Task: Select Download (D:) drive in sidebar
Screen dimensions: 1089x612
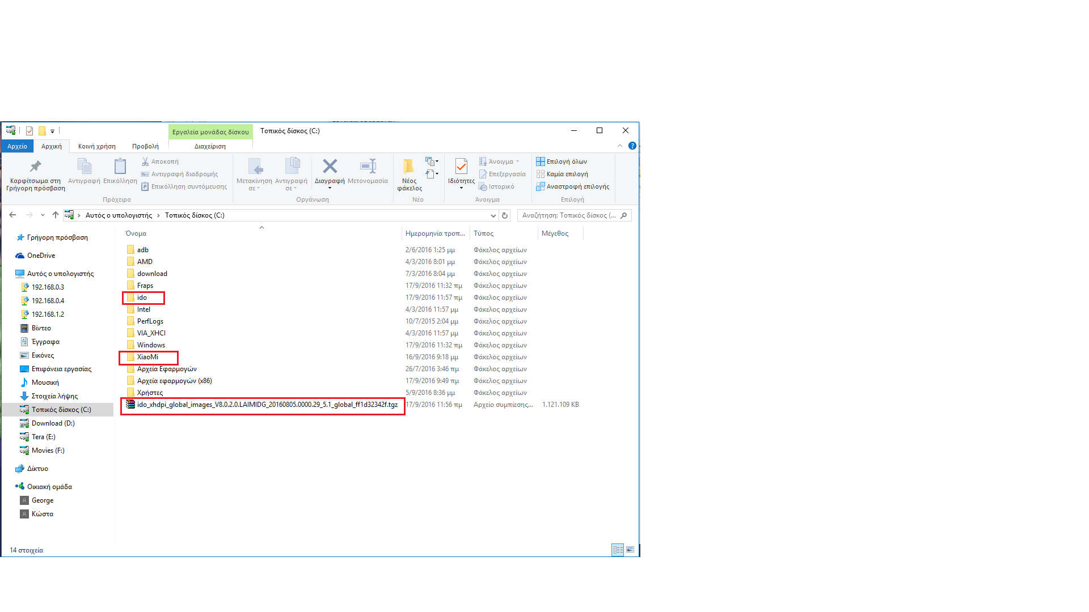Action: [53, 423]
